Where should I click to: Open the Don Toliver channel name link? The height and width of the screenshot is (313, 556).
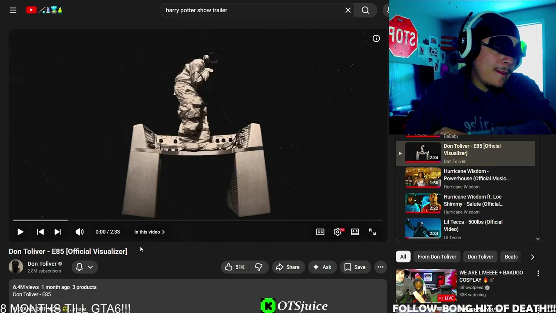[x=42, y=263]
